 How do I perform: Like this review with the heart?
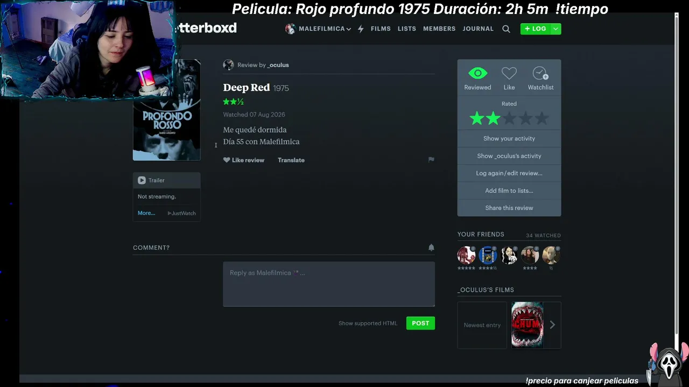point(227,160)
